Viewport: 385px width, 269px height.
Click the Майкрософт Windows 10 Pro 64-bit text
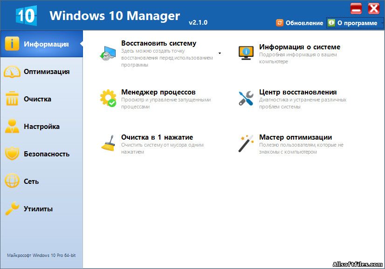point(41,255)
